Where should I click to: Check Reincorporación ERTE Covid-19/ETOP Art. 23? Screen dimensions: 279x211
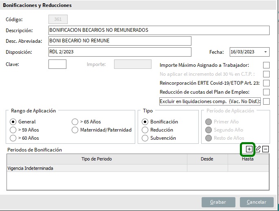pos(266,83)
